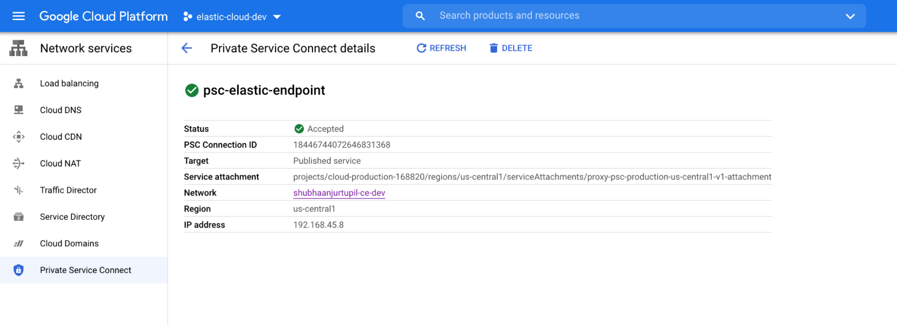Open the elastic-cloud-dev project selector

(x=232, y=17)
